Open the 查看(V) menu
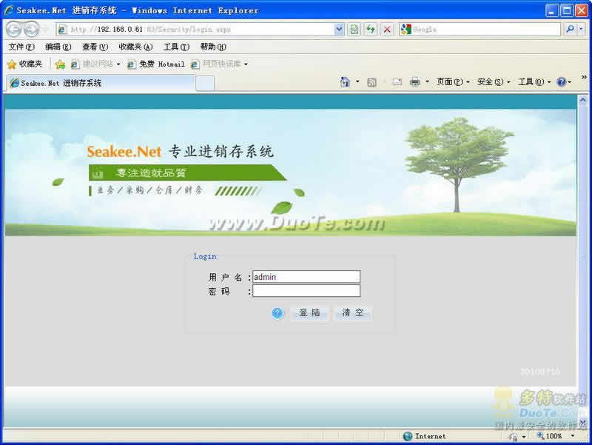 tap(95, 47)
